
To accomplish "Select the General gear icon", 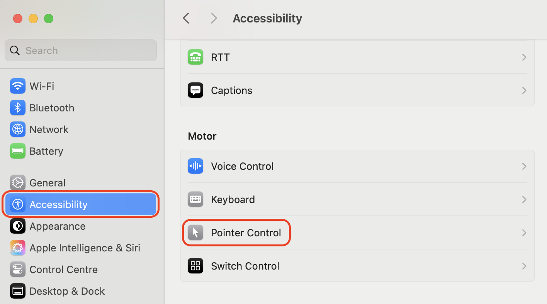I will pos(17,183).
